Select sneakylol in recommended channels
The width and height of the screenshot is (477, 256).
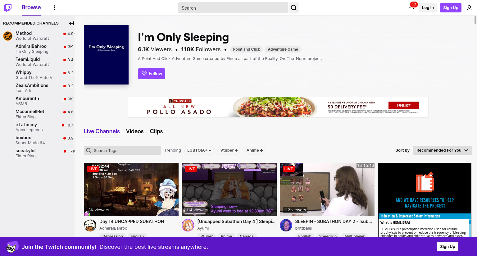click(x=37, y=153)
